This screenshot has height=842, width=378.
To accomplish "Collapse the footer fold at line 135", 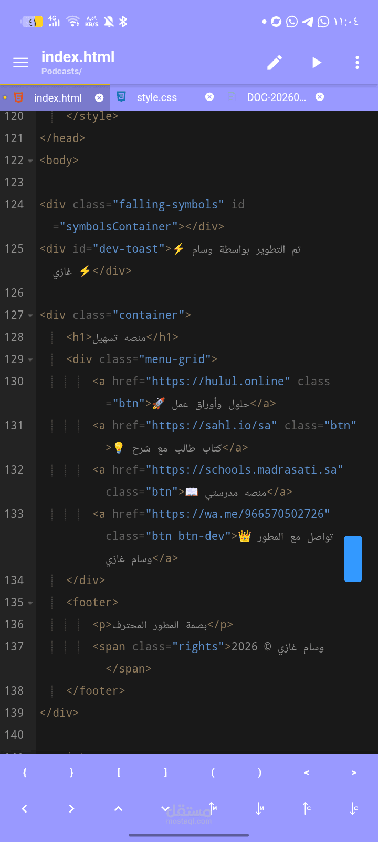I will click(30, 603).
